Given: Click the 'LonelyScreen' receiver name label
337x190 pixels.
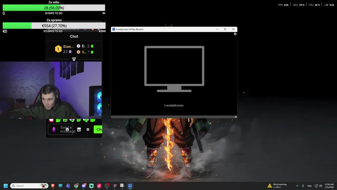Looking at the screenshot, I should [x=174, y=105].
